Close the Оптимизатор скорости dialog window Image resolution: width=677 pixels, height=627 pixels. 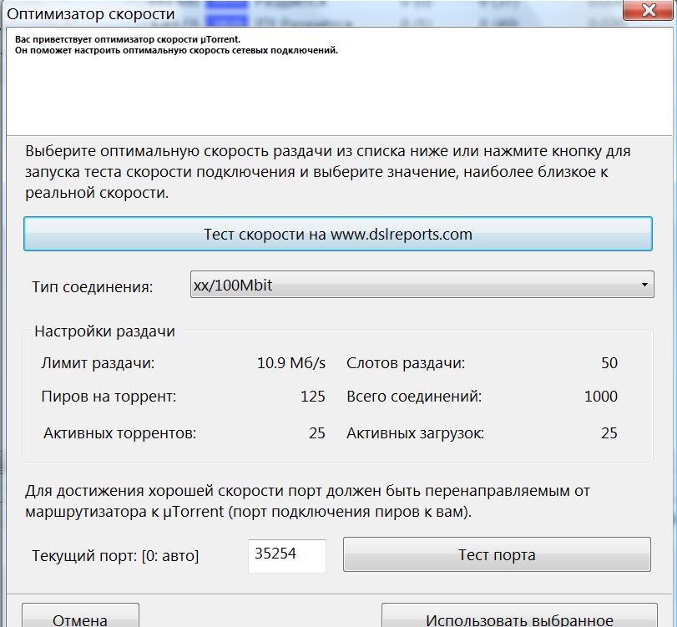[650, 12]
